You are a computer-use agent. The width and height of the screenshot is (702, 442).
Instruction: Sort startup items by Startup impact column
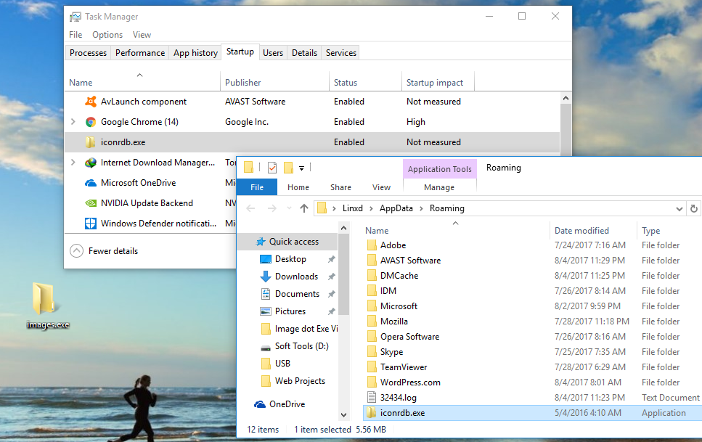point(438,83)
